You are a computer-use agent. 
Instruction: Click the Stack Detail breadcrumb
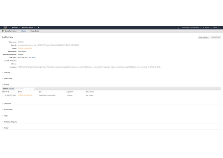click(35, 31)
